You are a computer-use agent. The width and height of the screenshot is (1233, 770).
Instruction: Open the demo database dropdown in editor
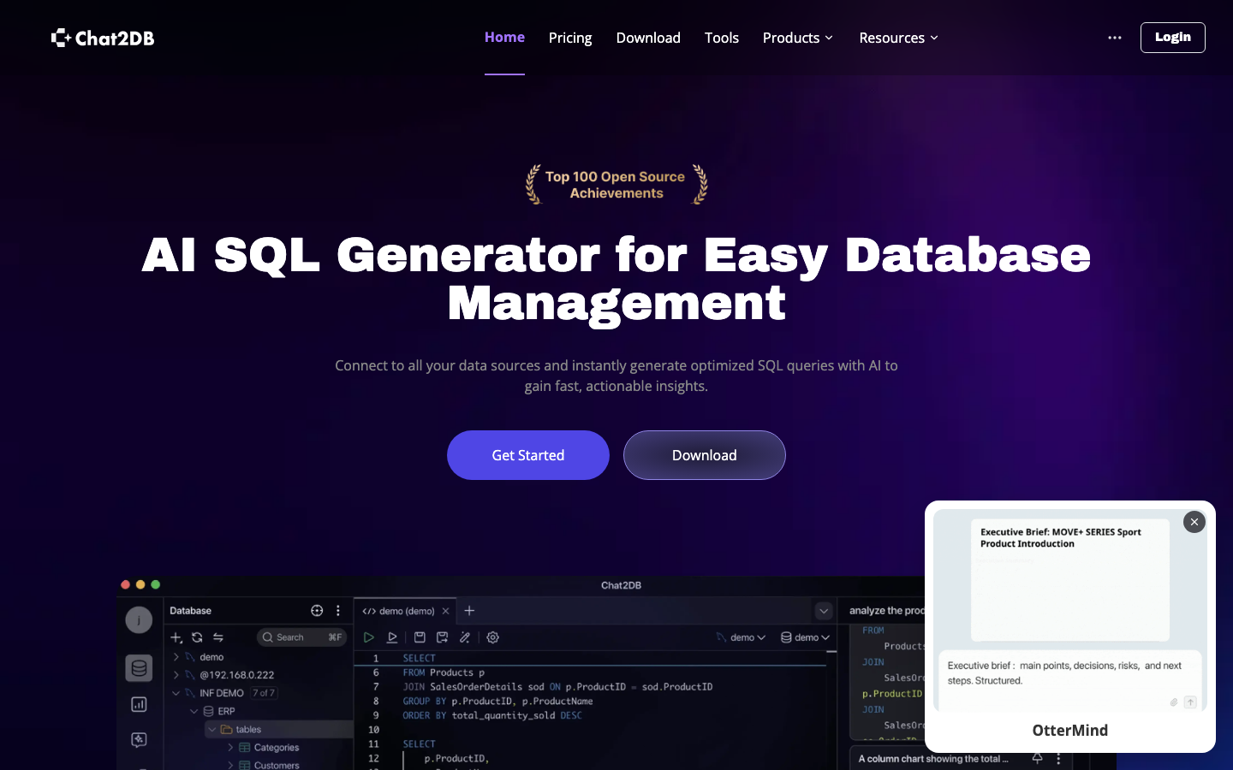point(806,637)
